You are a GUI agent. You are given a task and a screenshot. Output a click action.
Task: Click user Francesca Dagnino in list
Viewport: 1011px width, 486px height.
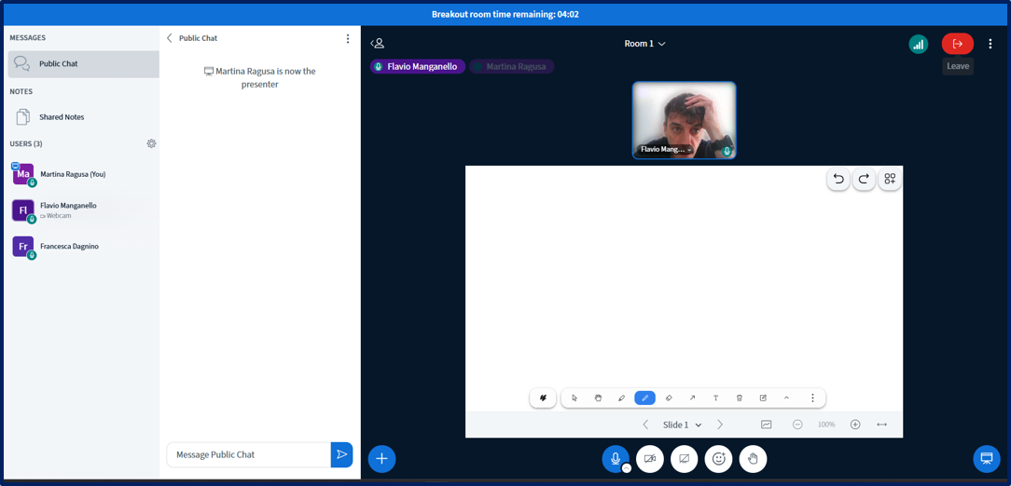(x=69, y=247)
